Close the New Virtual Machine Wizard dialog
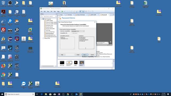Screen dimensions: 171x96 point(95,22)
